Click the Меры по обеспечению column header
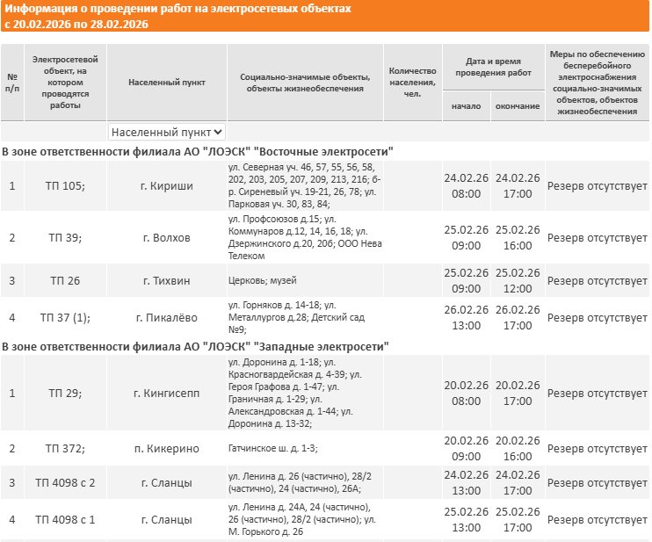The width and height of the screenshot is (652, 542). click(598, 83)
